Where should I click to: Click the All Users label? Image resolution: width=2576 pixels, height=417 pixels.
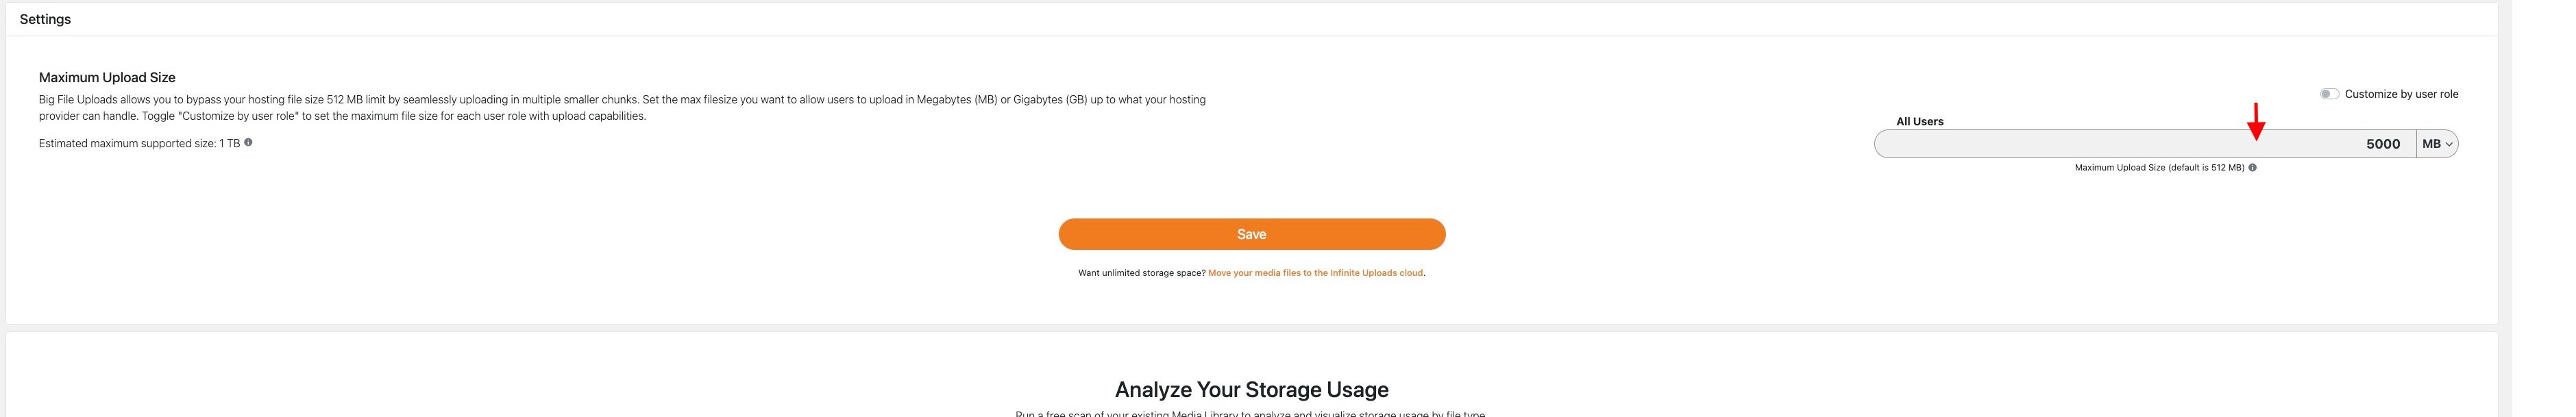point(1920,121)
